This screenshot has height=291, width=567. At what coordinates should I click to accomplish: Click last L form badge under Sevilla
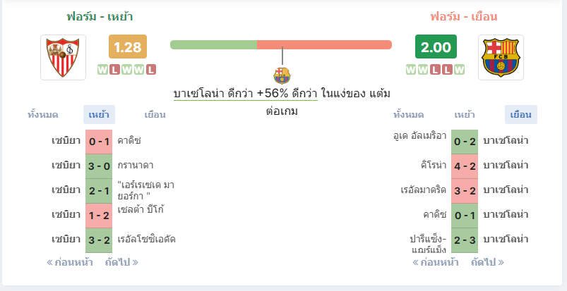(x=151, y=70)
